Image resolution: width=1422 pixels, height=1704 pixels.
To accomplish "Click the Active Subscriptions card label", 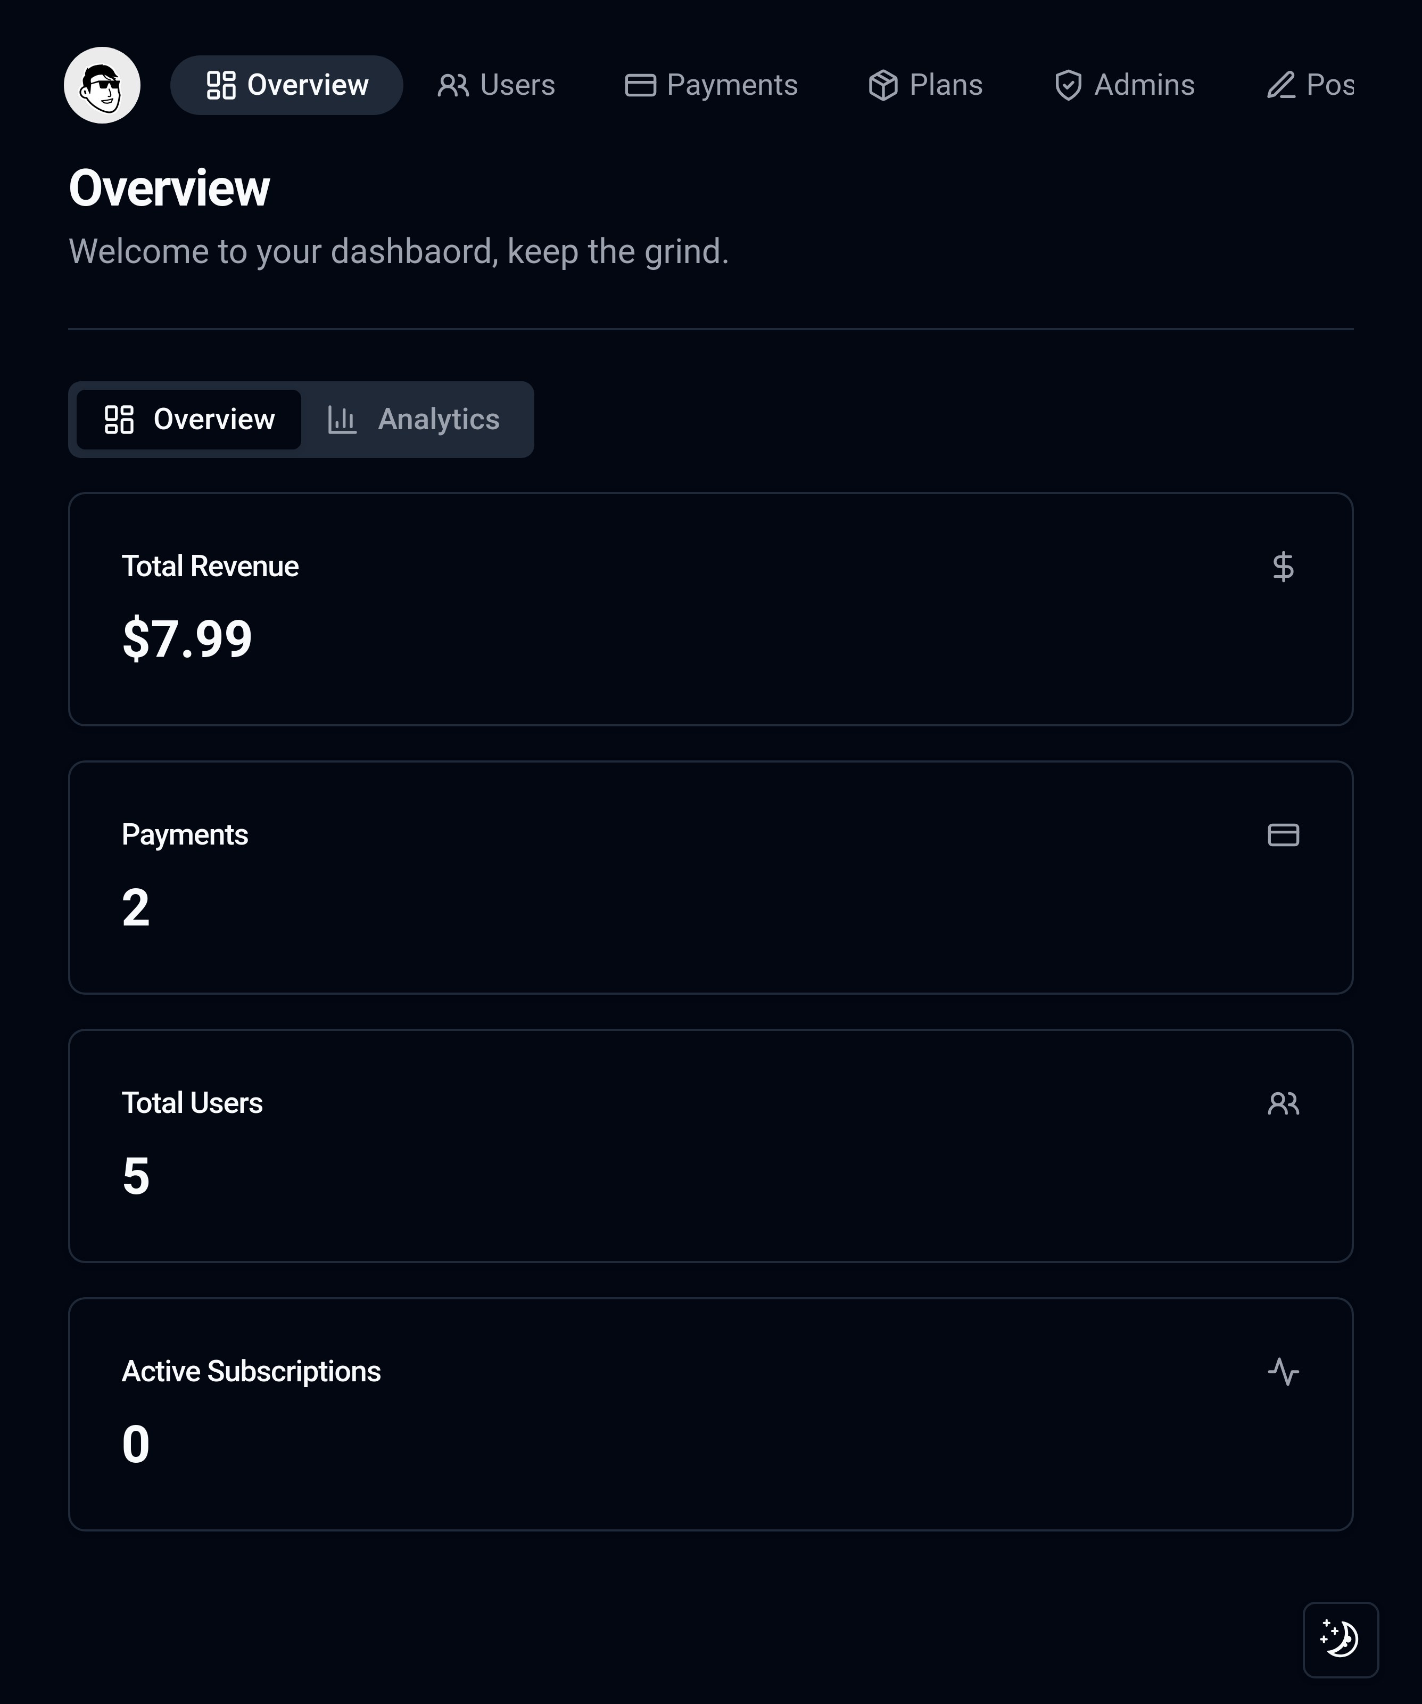I will (x=251, y=1371).
